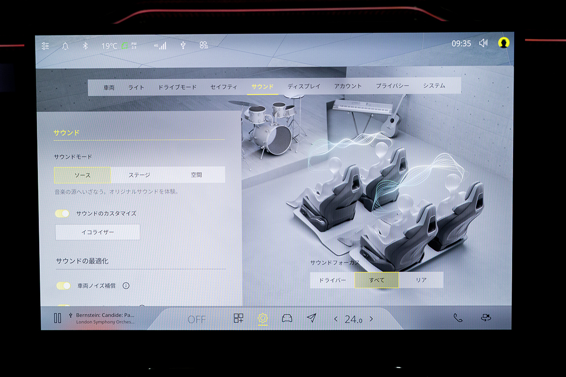
Task: Open the user profile avatar
Action: tap(504, 42)
